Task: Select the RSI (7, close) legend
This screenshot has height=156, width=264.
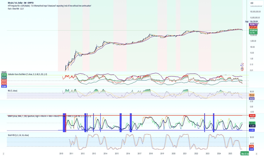Action: pyautogui.click(x=12, y=91)
